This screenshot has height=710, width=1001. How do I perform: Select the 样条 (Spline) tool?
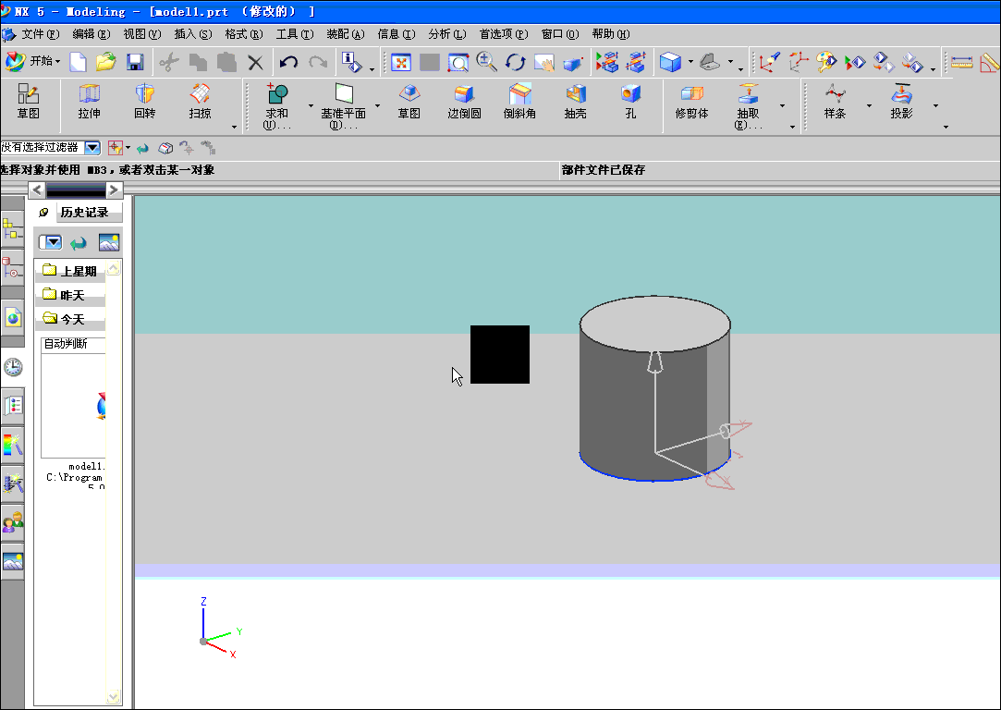834,102
